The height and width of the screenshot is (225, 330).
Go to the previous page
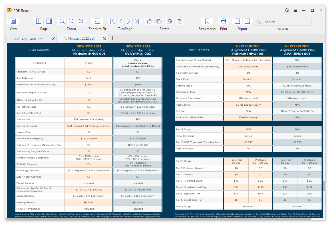pos(121,21)
